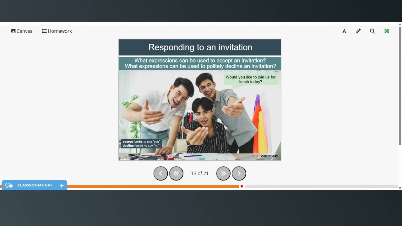
Task: Click the accept/decline vocabulary definition box
Action: [x=141, y=144]
